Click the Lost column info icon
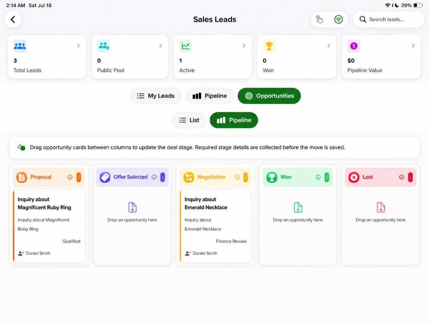429x322 pixels. tap(401, 177)
